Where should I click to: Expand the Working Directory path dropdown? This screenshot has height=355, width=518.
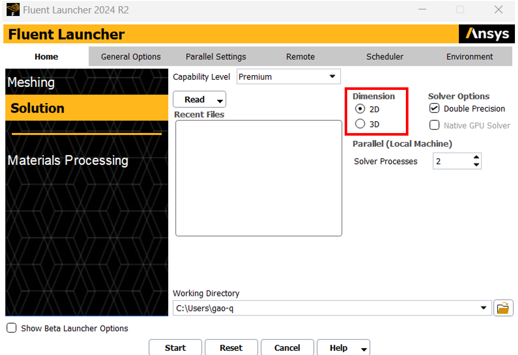[x=484, y=308]
